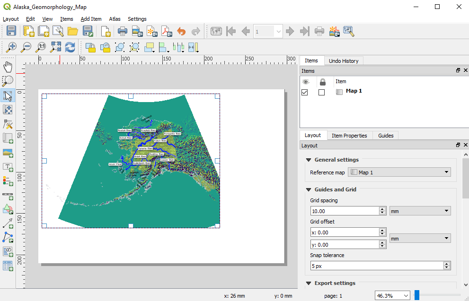This screenshot has width=469, height=301.
Task: Select the Add Label tool
Action: click(x=8, y=167)
